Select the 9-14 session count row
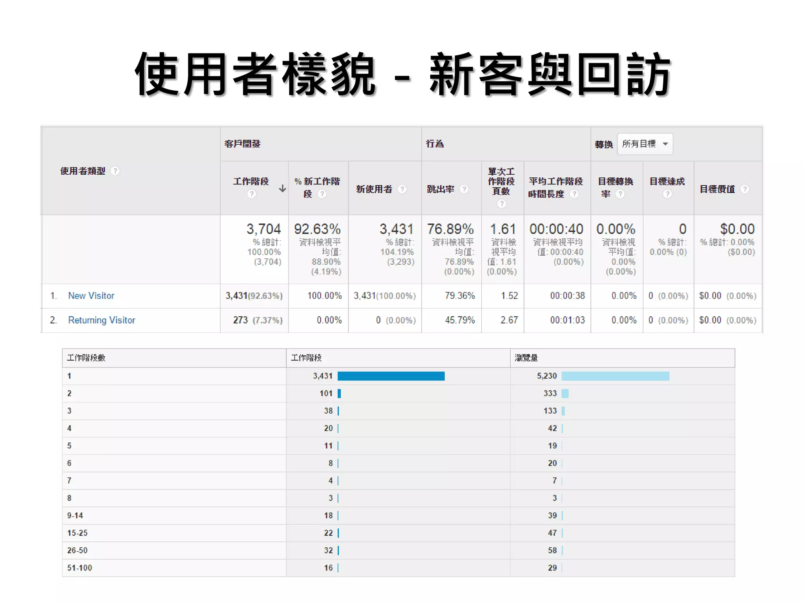The width and height of the screenshot is (804, 603). [x=75, y=515]
